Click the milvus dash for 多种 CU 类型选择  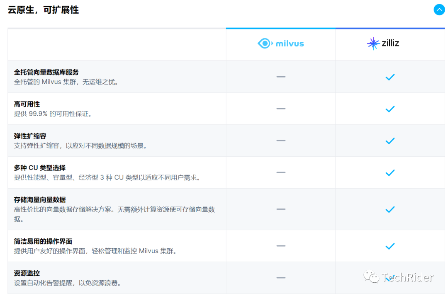coord(281,172)
